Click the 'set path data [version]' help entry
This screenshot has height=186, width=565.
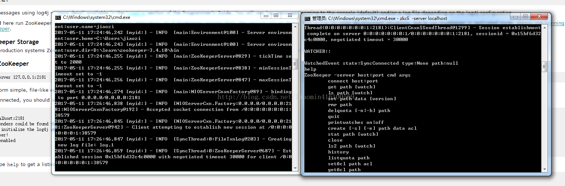point(362,99)
